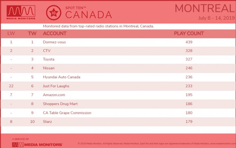Image resolution: width=236 pixels, height=148 pixels.
Task: Select the Dormez-vous account row
Action: [118, 42]
